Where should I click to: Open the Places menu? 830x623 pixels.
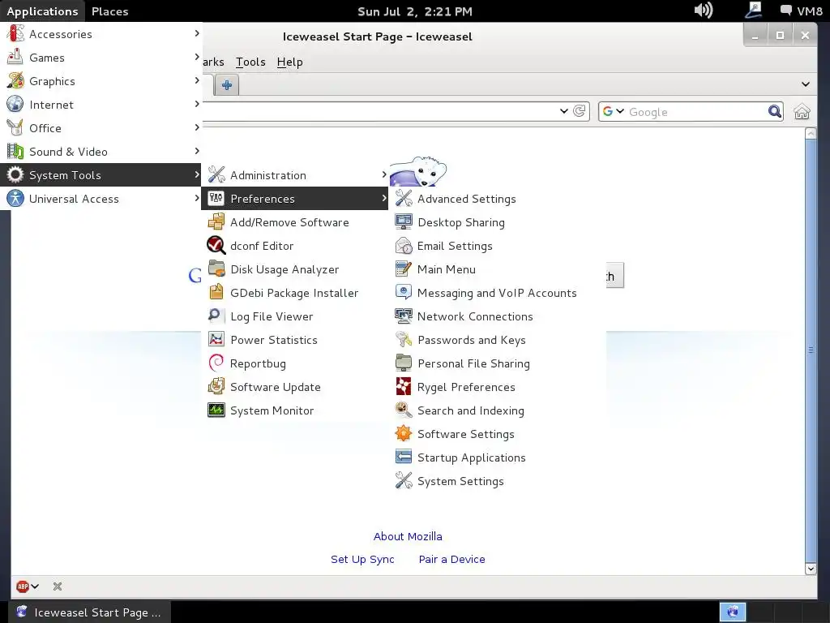click(109, 11)
